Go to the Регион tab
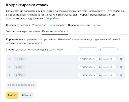Image resolution: width=129 pixels, height=102 pixels. tap(97, 25)
